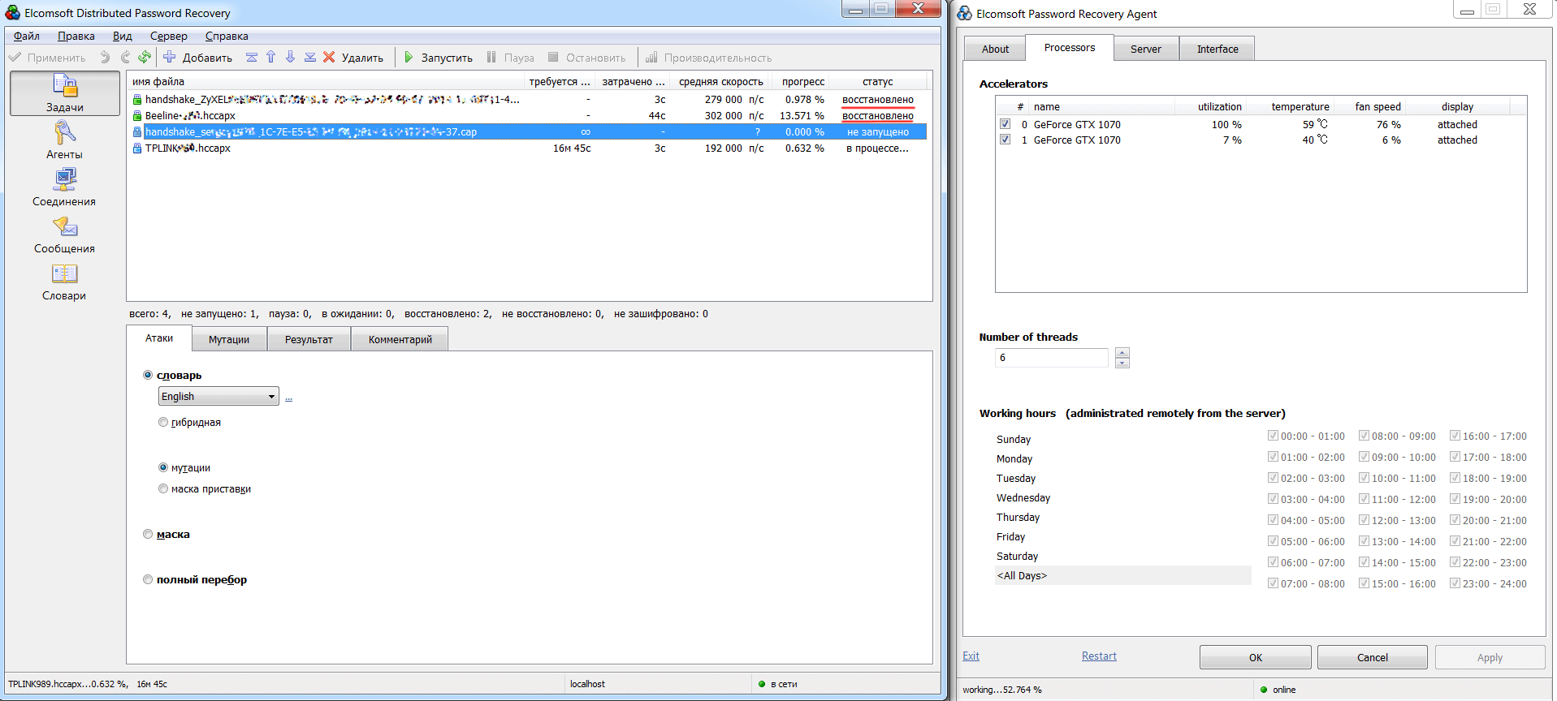Open the Соединения sidebar panel
Image resolution: width=1557 pixels, height=701 pixels.
pyautogui.click(x=64, y=187)
